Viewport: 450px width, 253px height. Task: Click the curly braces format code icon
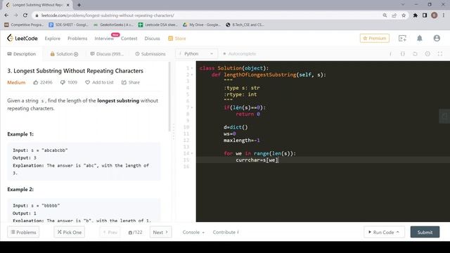tap(403, 53)
